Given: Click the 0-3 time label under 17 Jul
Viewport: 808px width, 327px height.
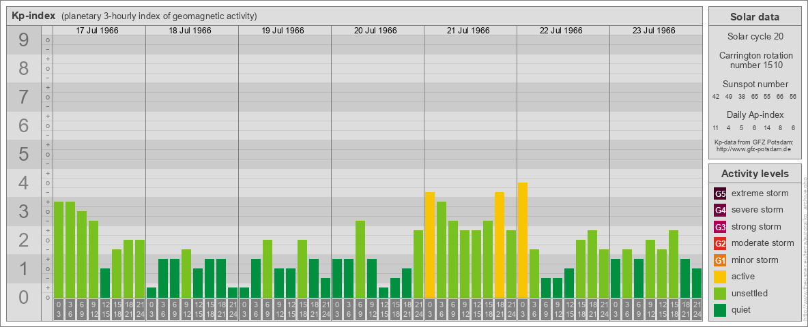Looking at the screenshot, I should tap(59, 309).
